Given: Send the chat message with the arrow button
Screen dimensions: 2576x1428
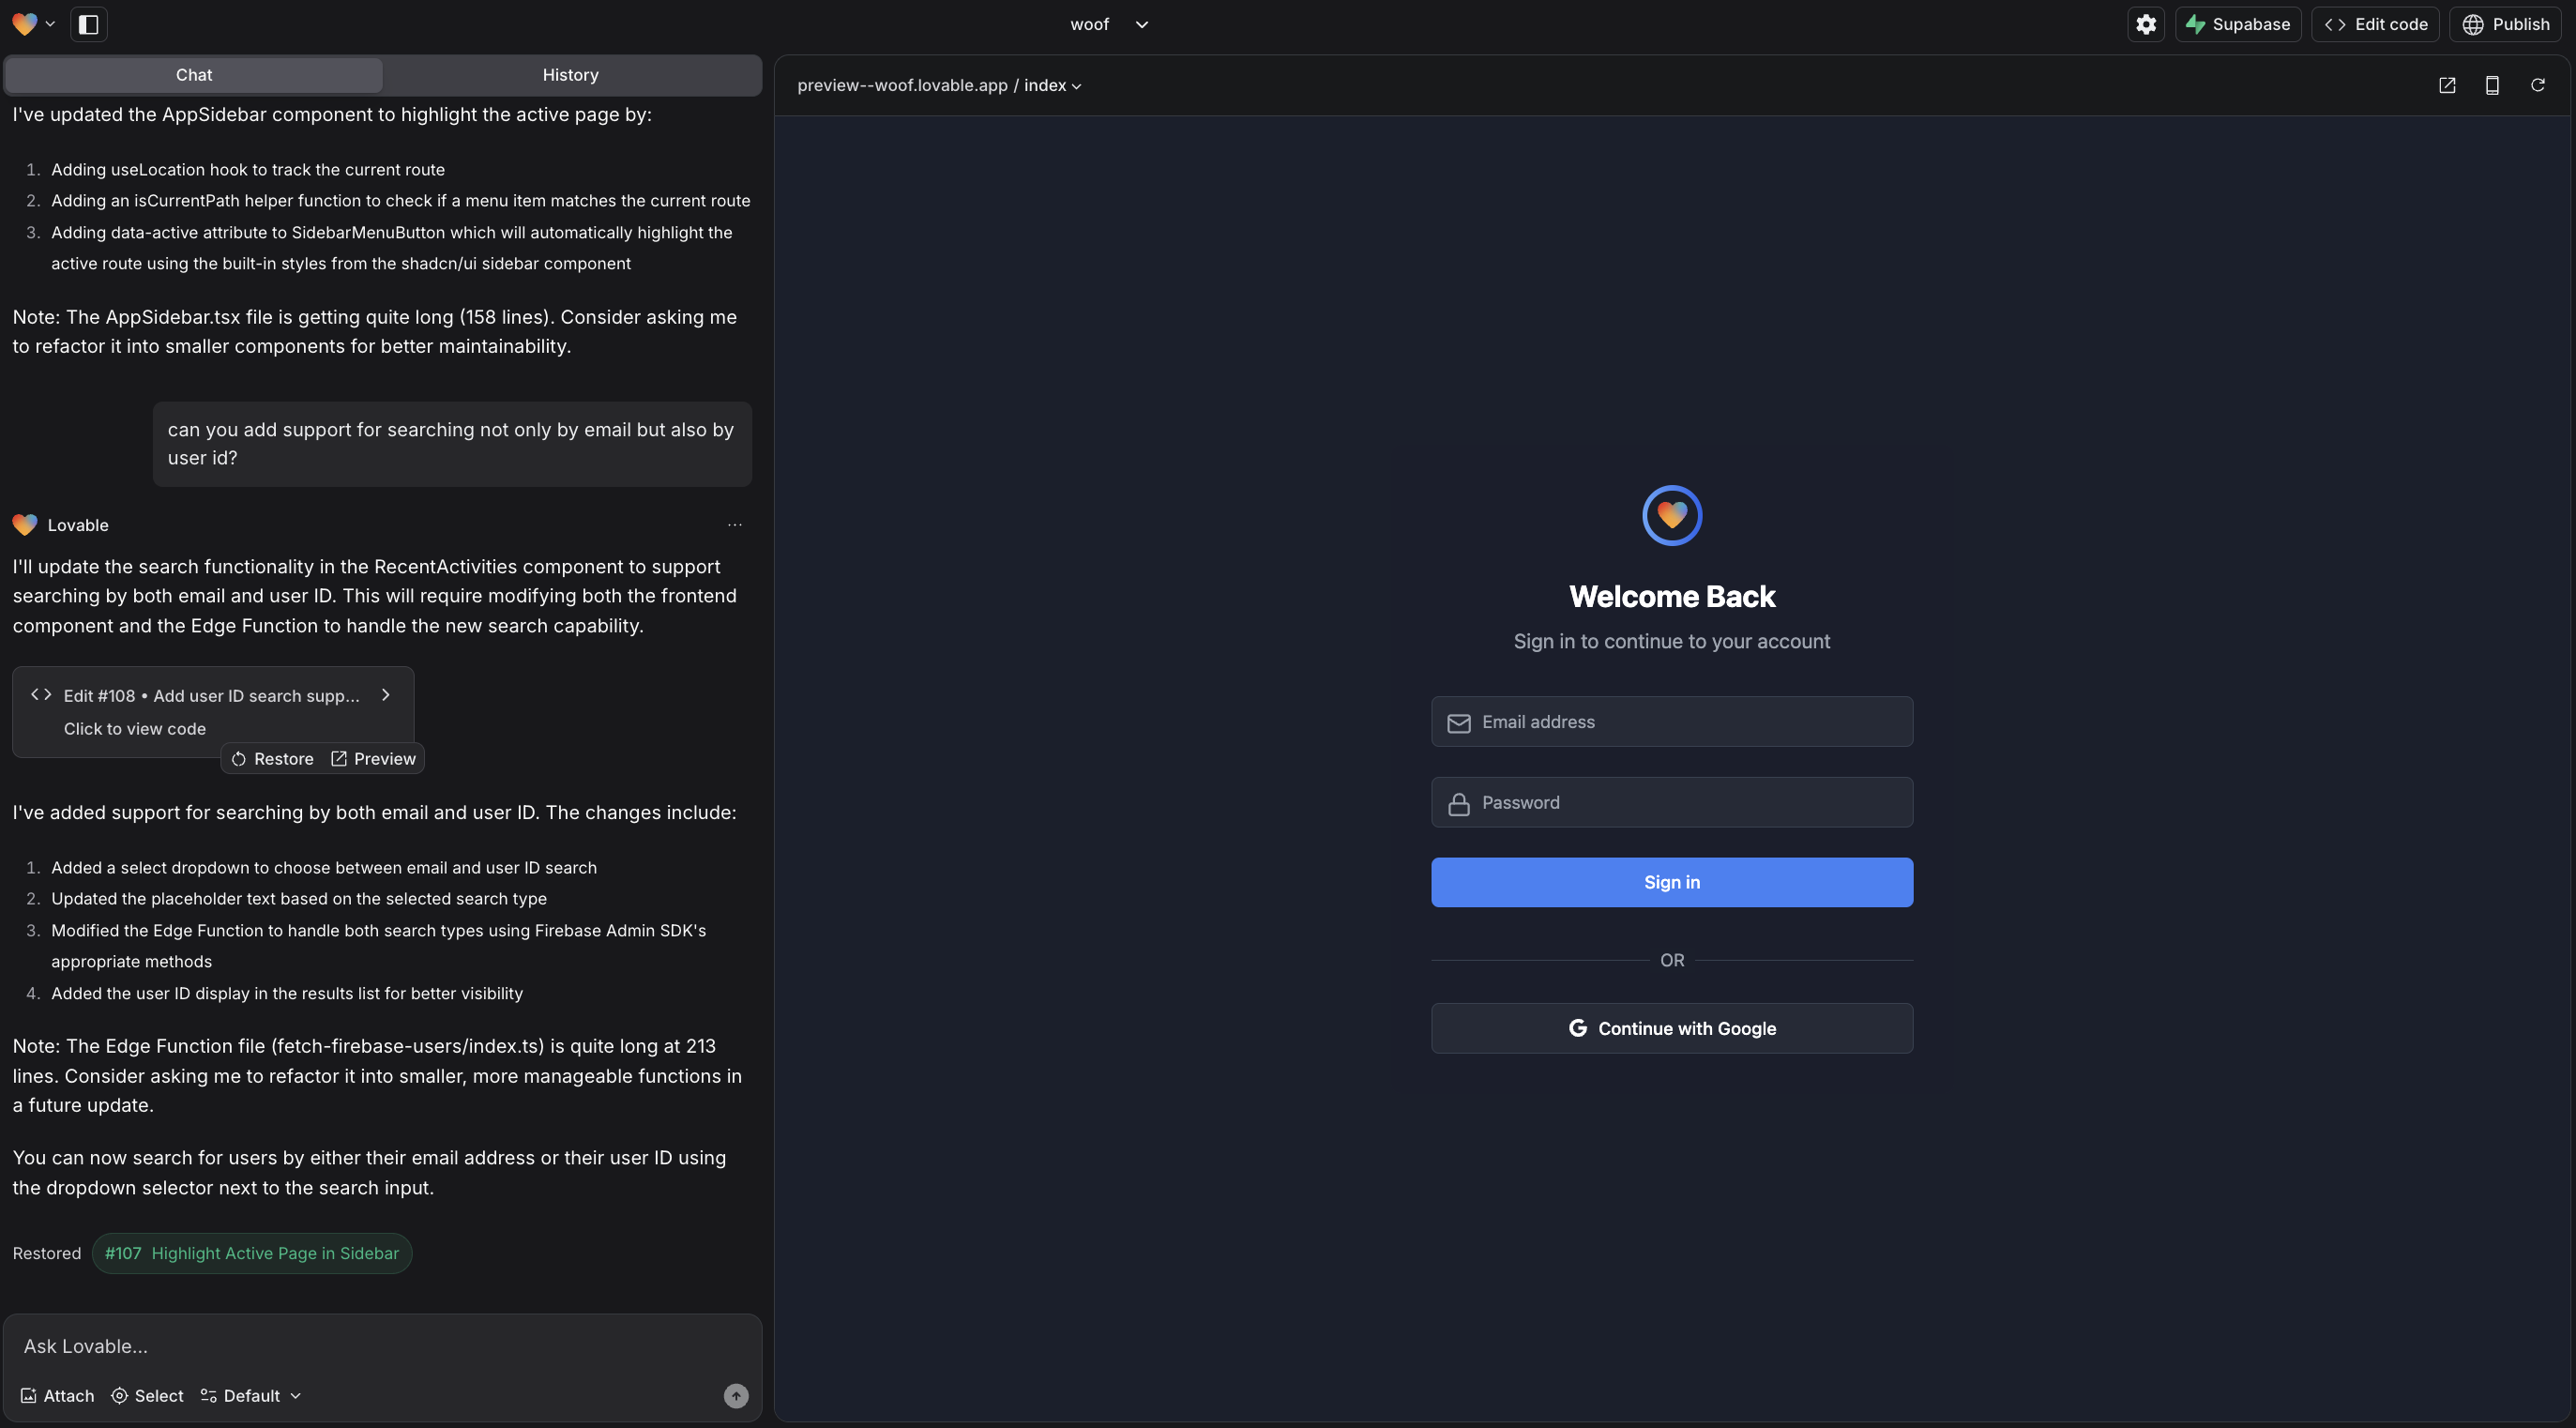Looking at the screenshot, I should click(735, 1395).
